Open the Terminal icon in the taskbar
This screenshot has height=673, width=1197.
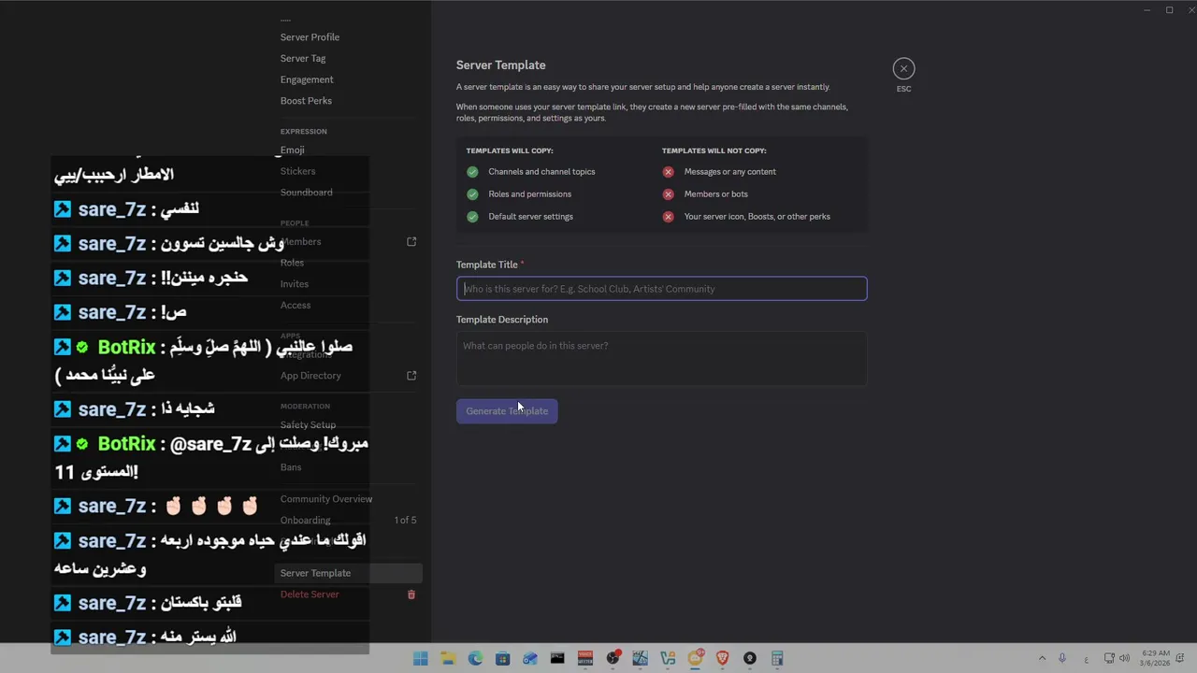point(557,659)
